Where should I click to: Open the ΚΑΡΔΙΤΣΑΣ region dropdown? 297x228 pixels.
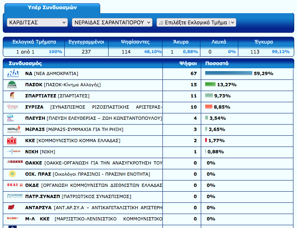pyautogui.click(x=37, y=22)
